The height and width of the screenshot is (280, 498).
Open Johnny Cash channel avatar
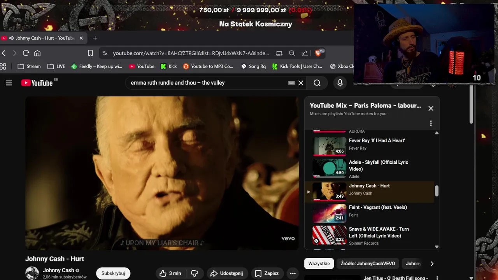click(x=32, y=273)
